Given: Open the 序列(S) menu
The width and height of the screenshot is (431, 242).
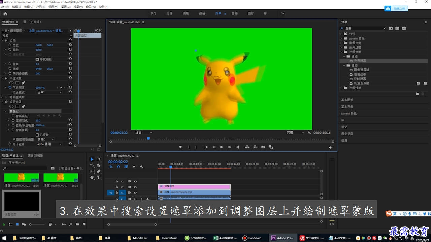Looking at the screenshot, I should point(40,7).
